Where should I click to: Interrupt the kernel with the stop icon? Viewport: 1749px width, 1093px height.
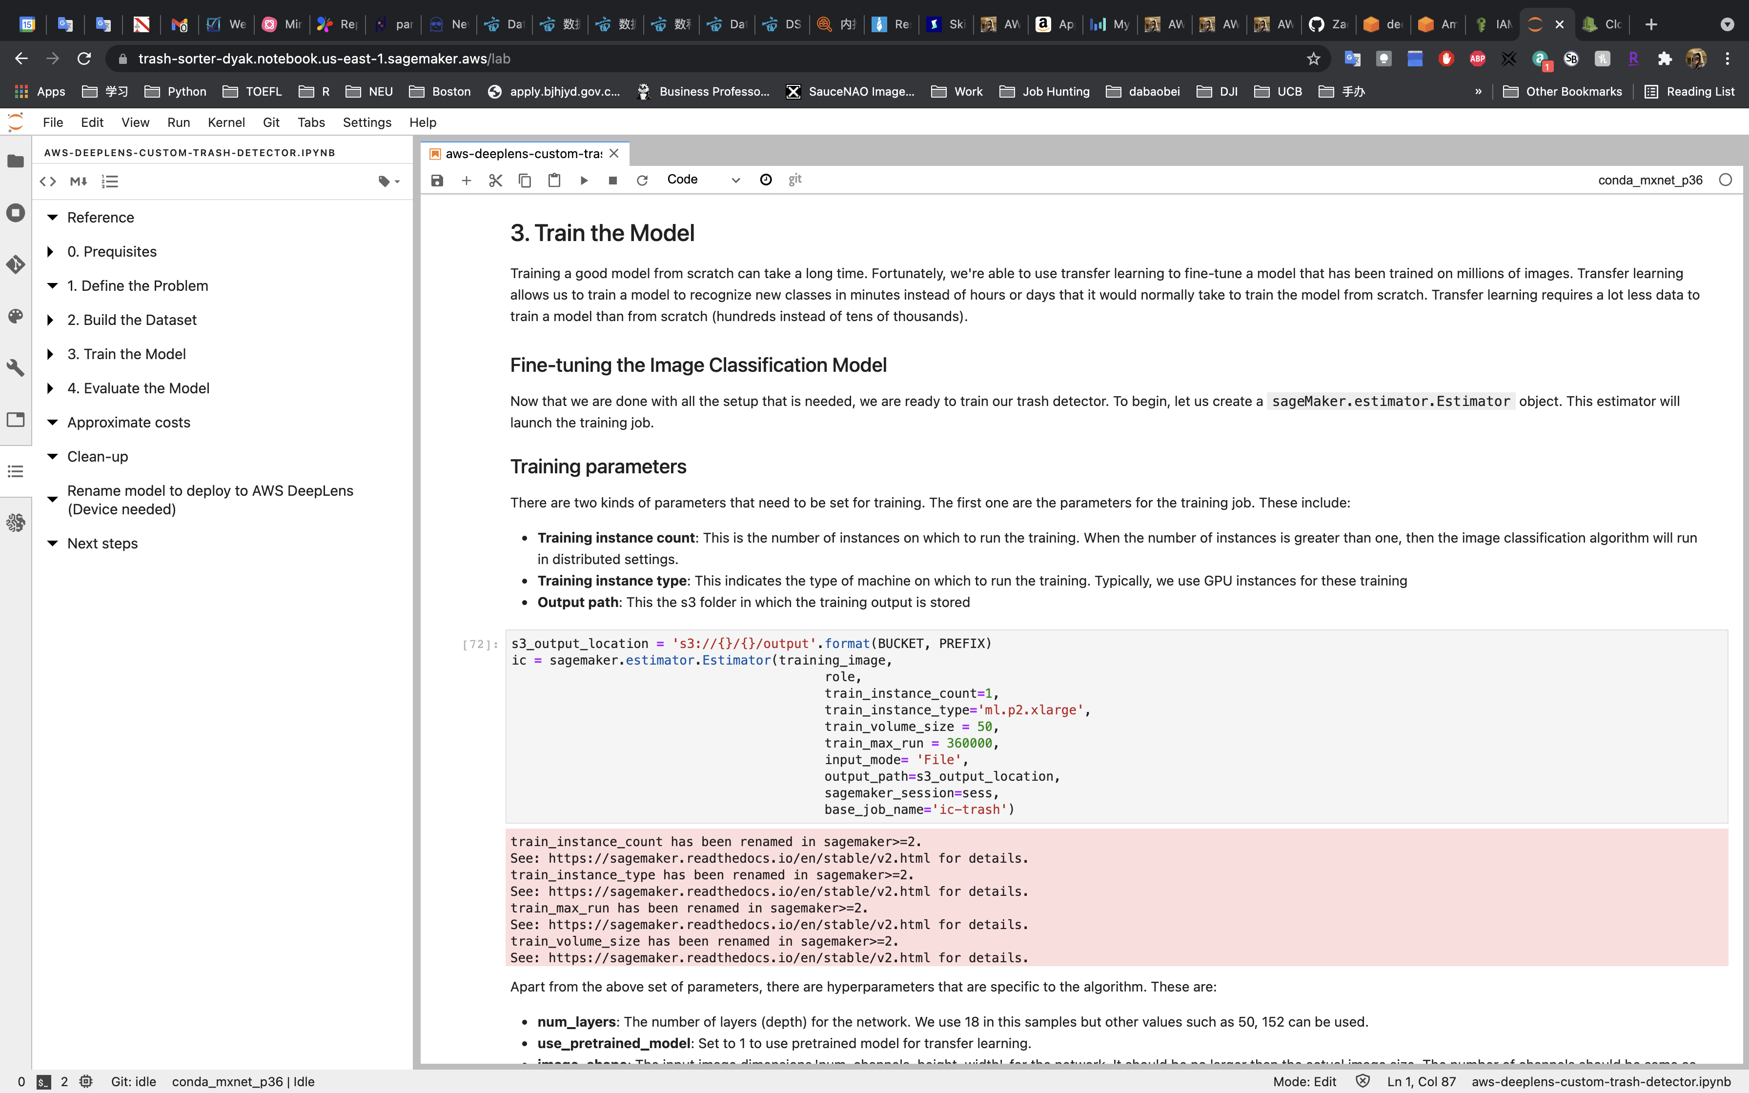[x=613, y=180]
